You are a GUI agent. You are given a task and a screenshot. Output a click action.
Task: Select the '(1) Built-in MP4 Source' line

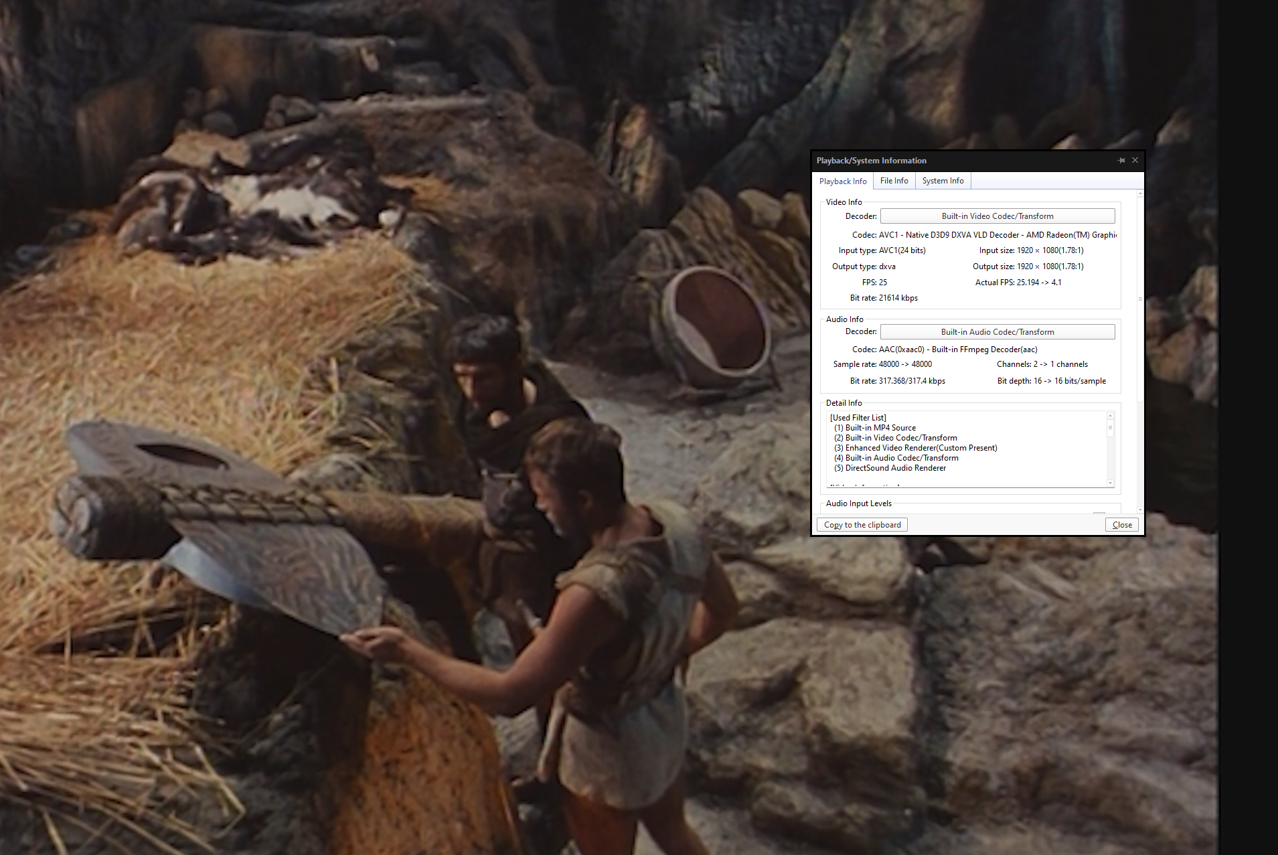(x=875, y=428)
